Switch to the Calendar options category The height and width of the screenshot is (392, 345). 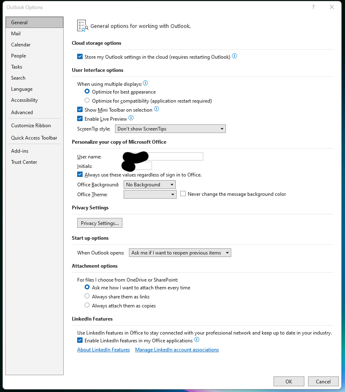point(34,45)
